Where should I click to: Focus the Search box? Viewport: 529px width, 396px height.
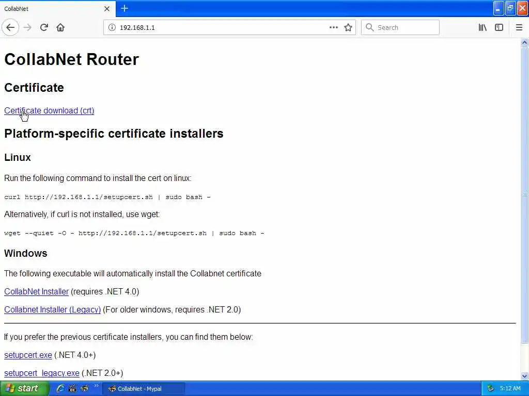400,27
